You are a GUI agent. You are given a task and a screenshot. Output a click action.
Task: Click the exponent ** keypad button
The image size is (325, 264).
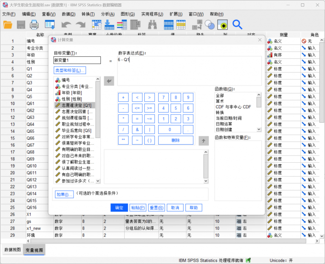coord(123,140)
